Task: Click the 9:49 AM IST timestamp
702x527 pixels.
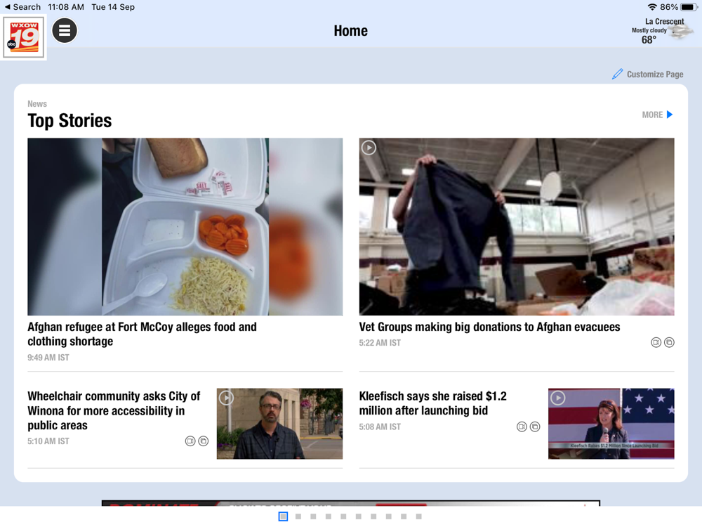Action: click(x=48, y=358)
